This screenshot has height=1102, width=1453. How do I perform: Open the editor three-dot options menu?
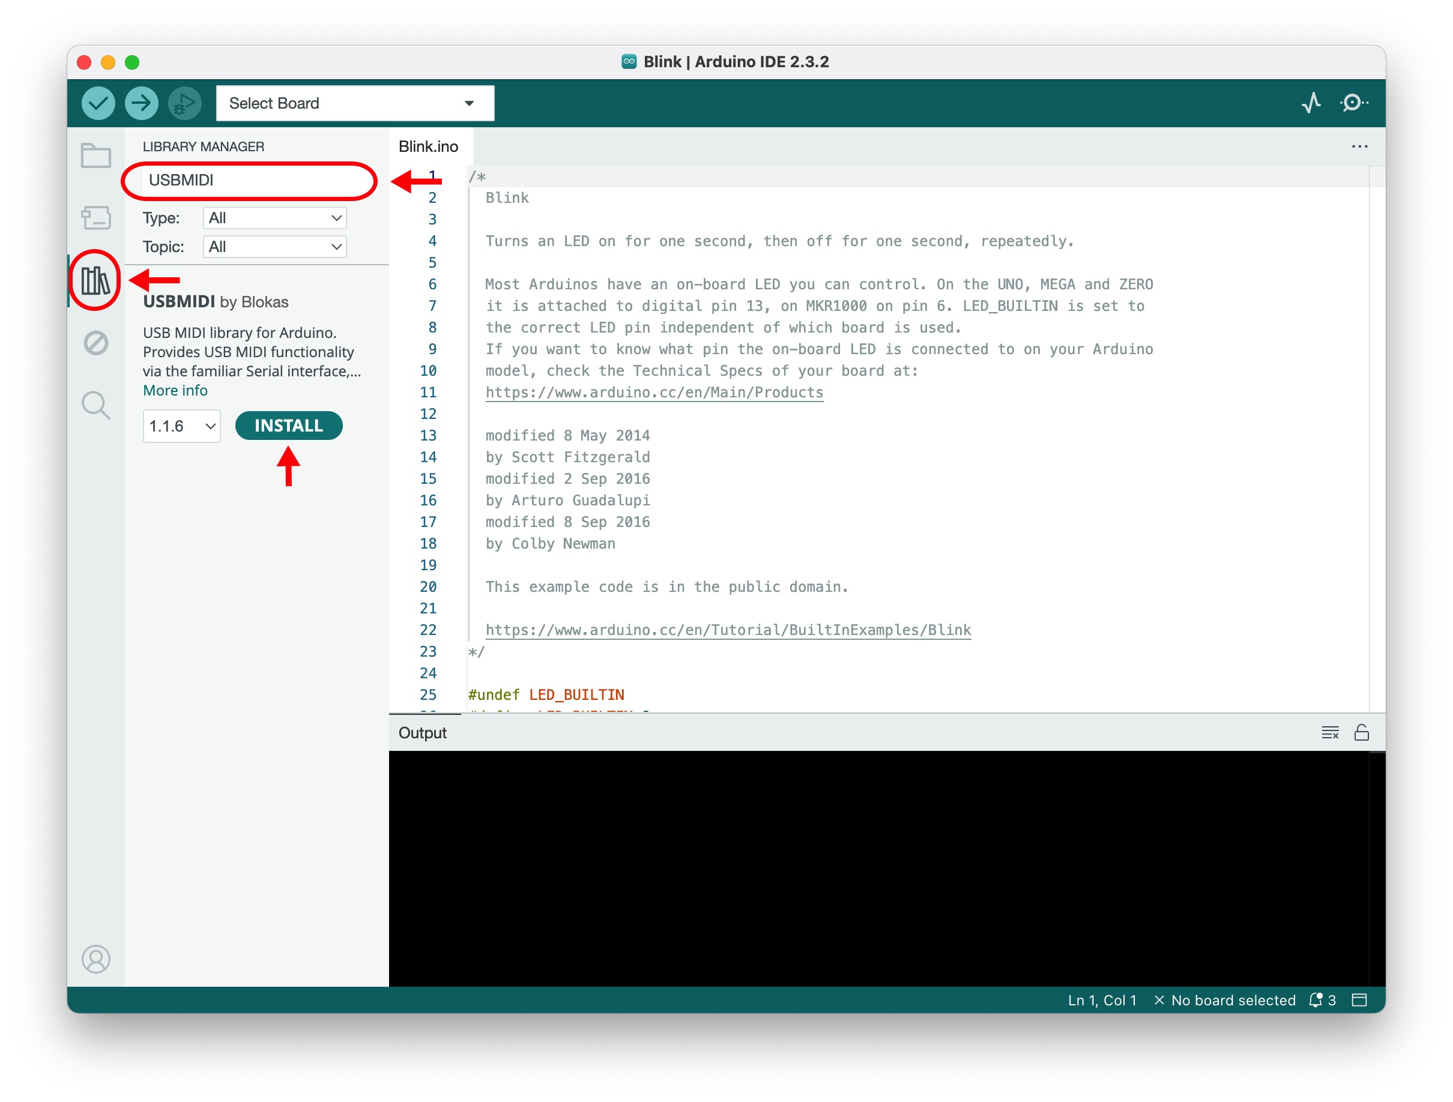point(1359,146)
